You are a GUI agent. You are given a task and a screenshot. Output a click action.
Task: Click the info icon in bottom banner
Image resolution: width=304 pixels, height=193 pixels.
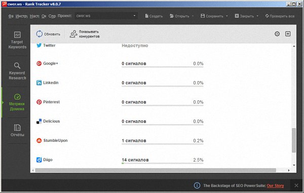pyautogui.click(x=197, y=185)
